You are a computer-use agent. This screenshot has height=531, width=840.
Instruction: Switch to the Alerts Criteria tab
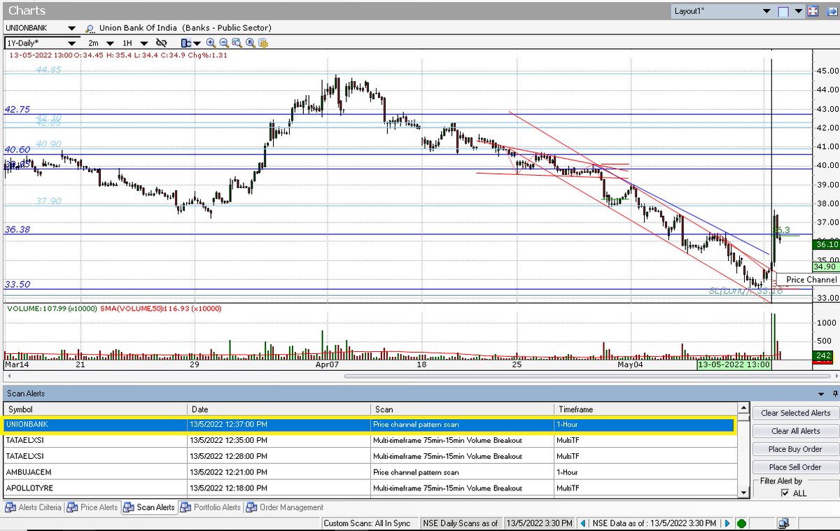coord(33,507)
